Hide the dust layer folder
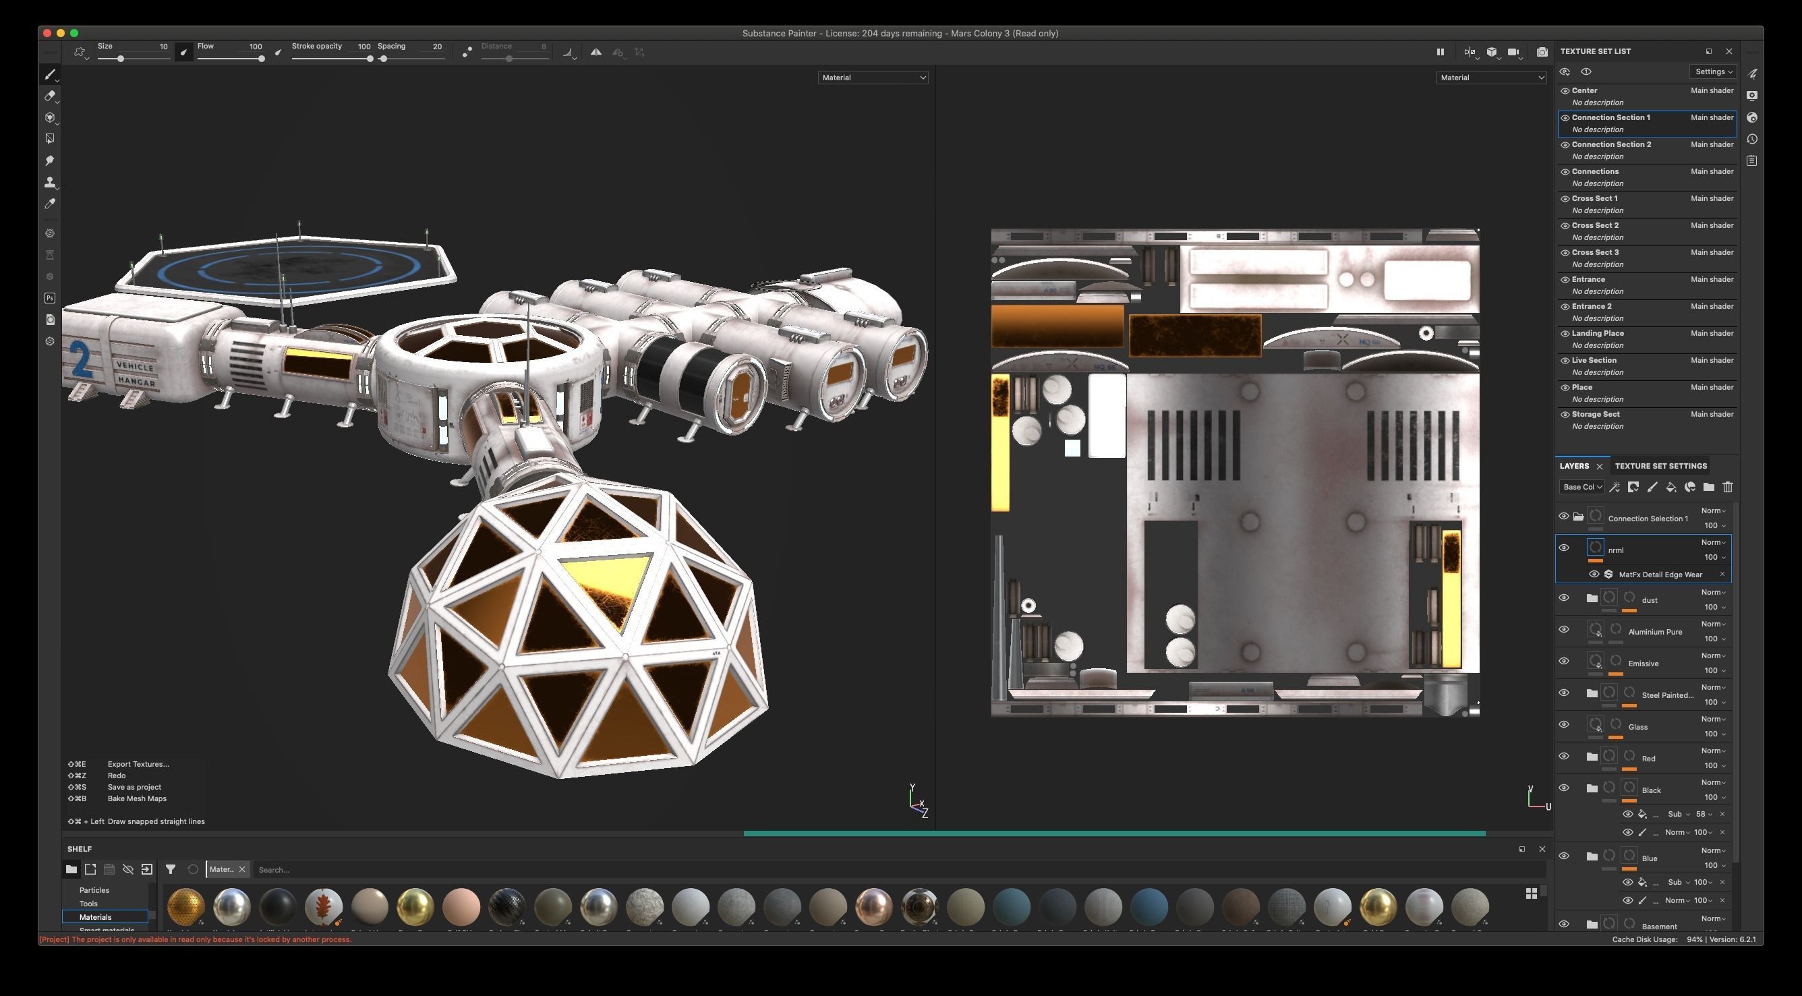Viewport: 1802px width, 996px height. pyautogui.click(x=1564, y=598)
